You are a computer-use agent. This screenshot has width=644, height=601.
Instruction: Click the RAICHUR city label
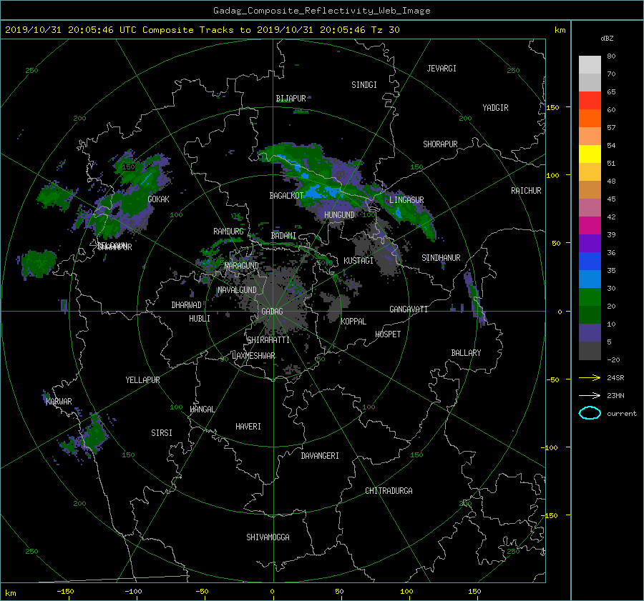pos(526,191)
